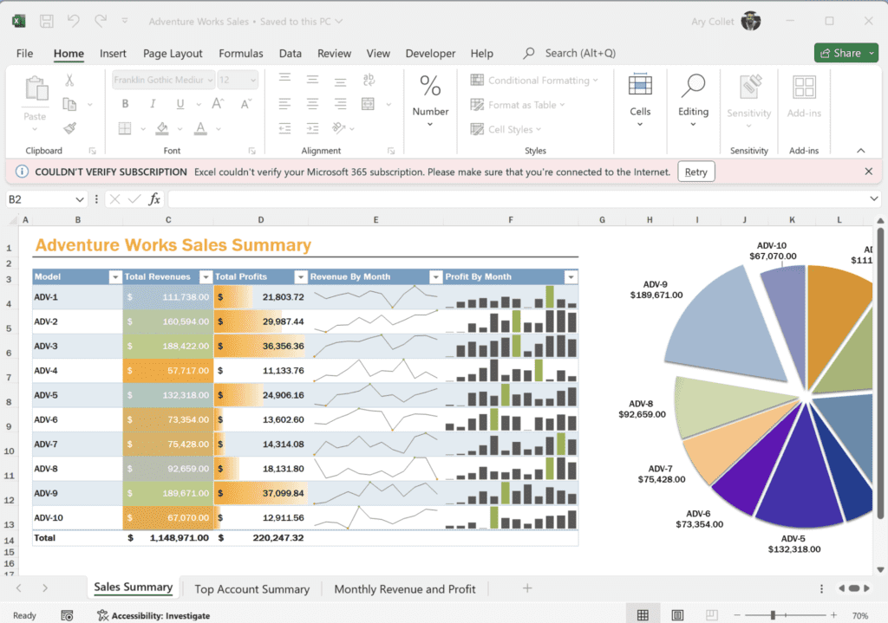The width and height of the screenshot is (888, 623).
Task: Switch to Top Account Summary sheet
Action: point(251,589)
